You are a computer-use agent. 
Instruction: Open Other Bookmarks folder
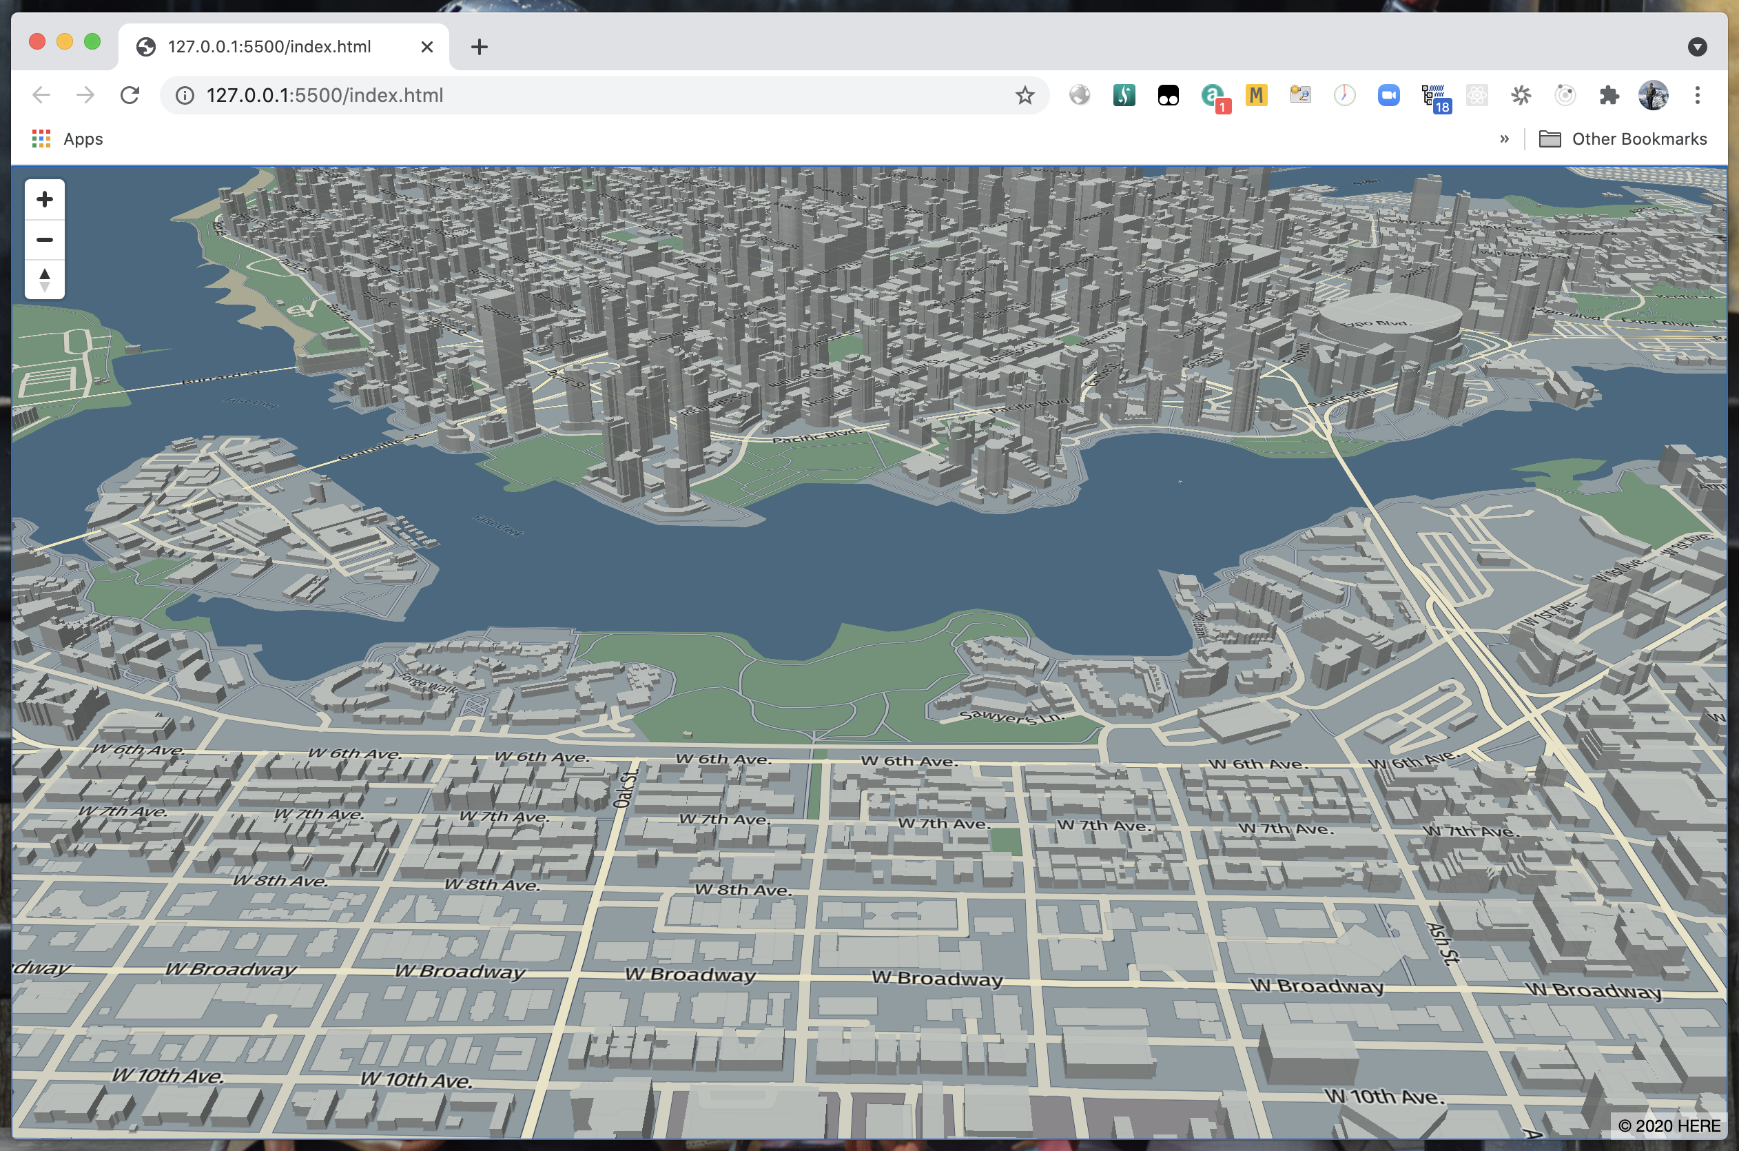tap(1623, 139)
